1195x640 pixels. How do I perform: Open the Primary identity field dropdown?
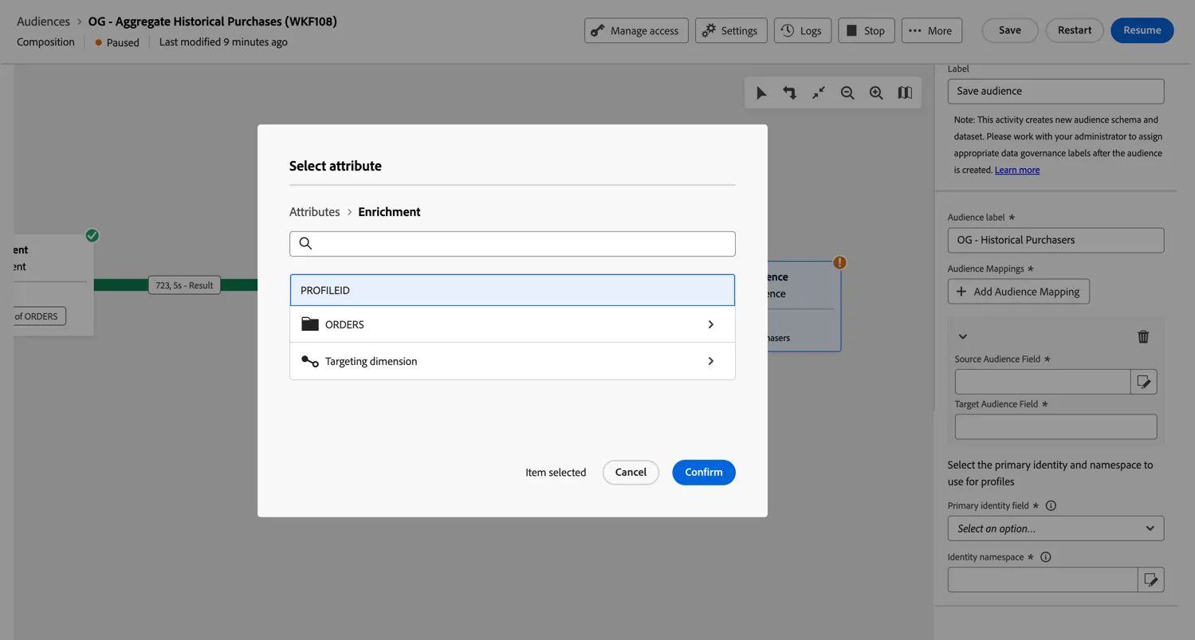pyautogui.click(x=1055, y=528)
